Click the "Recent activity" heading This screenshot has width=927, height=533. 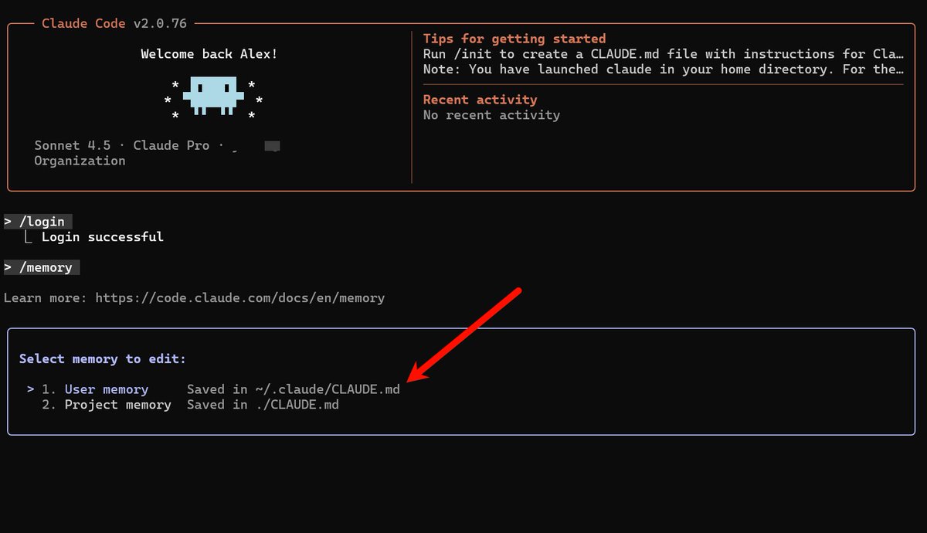click(480, 100)
